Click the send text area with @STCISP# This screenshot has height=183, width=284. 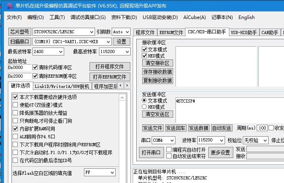tap(229, 110)
